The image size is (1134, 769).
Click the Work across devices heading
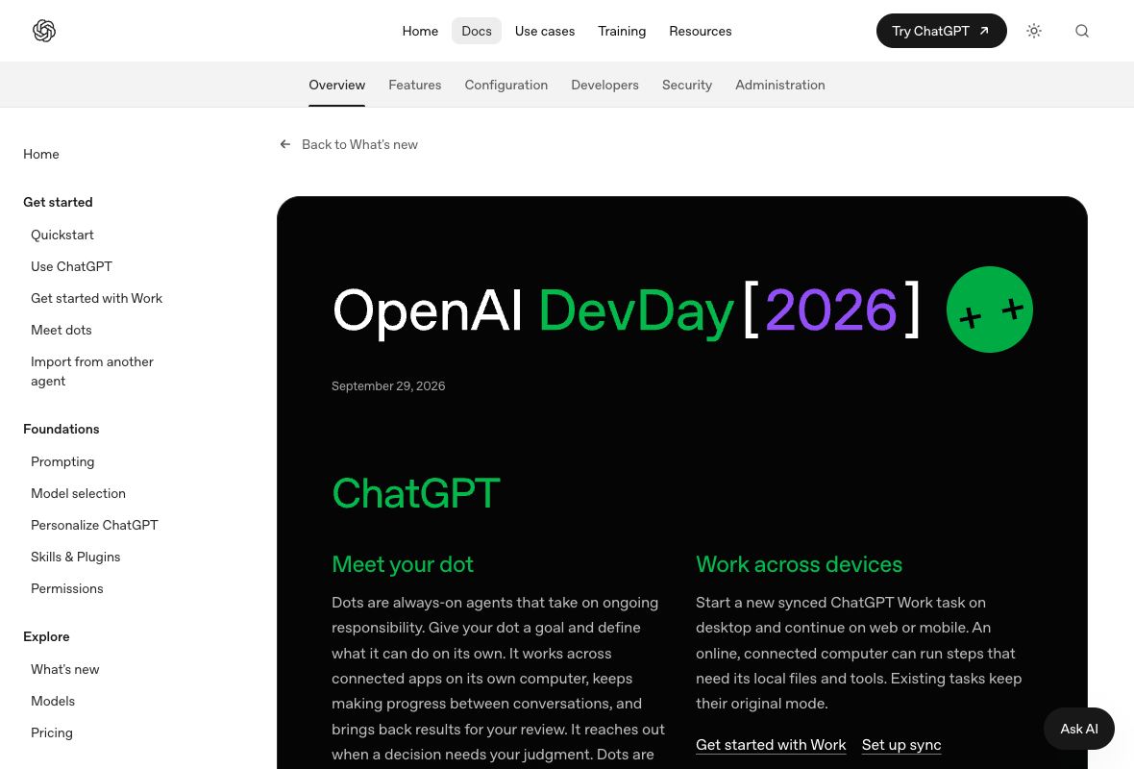coord(799,564)
